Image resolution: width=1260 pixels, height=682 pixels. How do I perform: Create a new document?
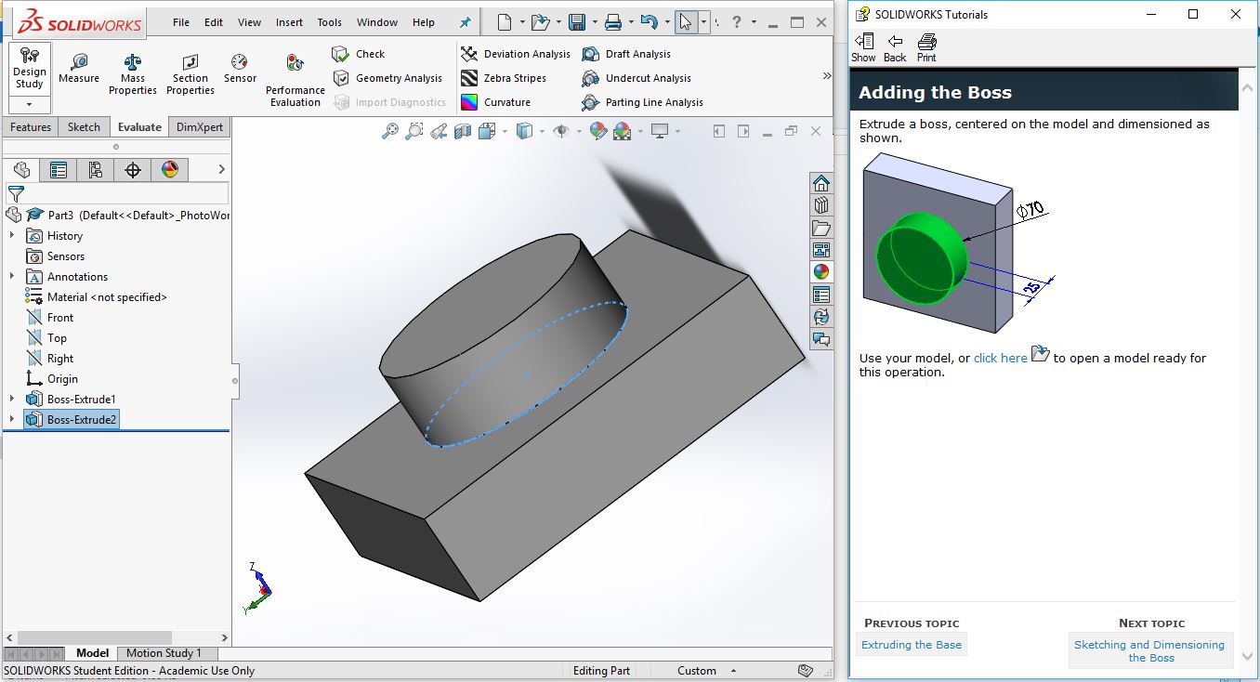[x=504, y=21]
